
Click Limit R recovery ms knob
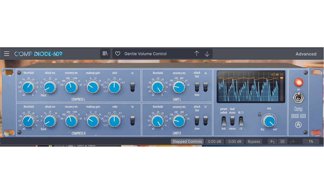[178, 121]
